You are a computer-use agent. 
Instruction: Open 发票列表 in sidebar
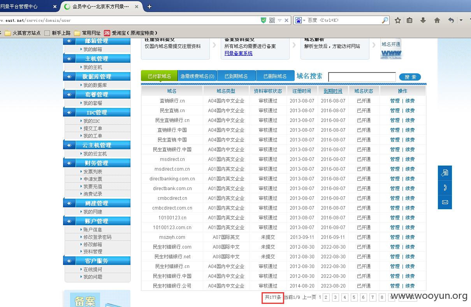93,172
